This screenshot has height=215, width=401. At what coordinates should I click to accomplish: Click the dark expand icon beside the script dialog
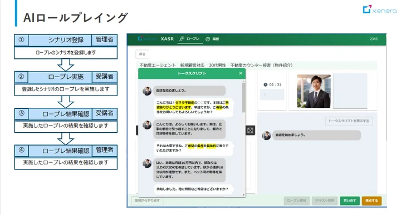tap(250, 131)
